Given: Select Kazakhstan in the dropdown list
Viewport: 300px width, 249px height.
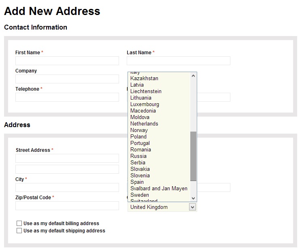Looking at the screenshot, I should pos(144,79).
